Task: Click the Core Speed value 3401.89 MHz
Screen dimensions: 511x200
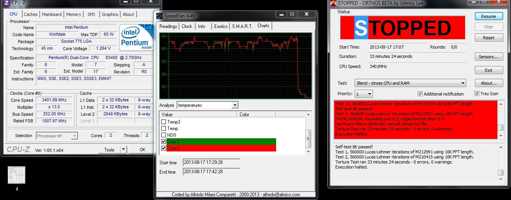Action: coord(55,100)
